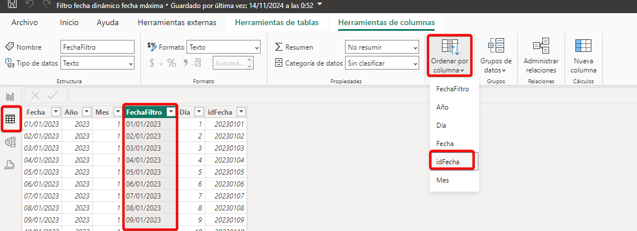Select the Table view sidebar icon
Image resolution: width=637 pixels, height=231 pixels.
pos(10,119)
